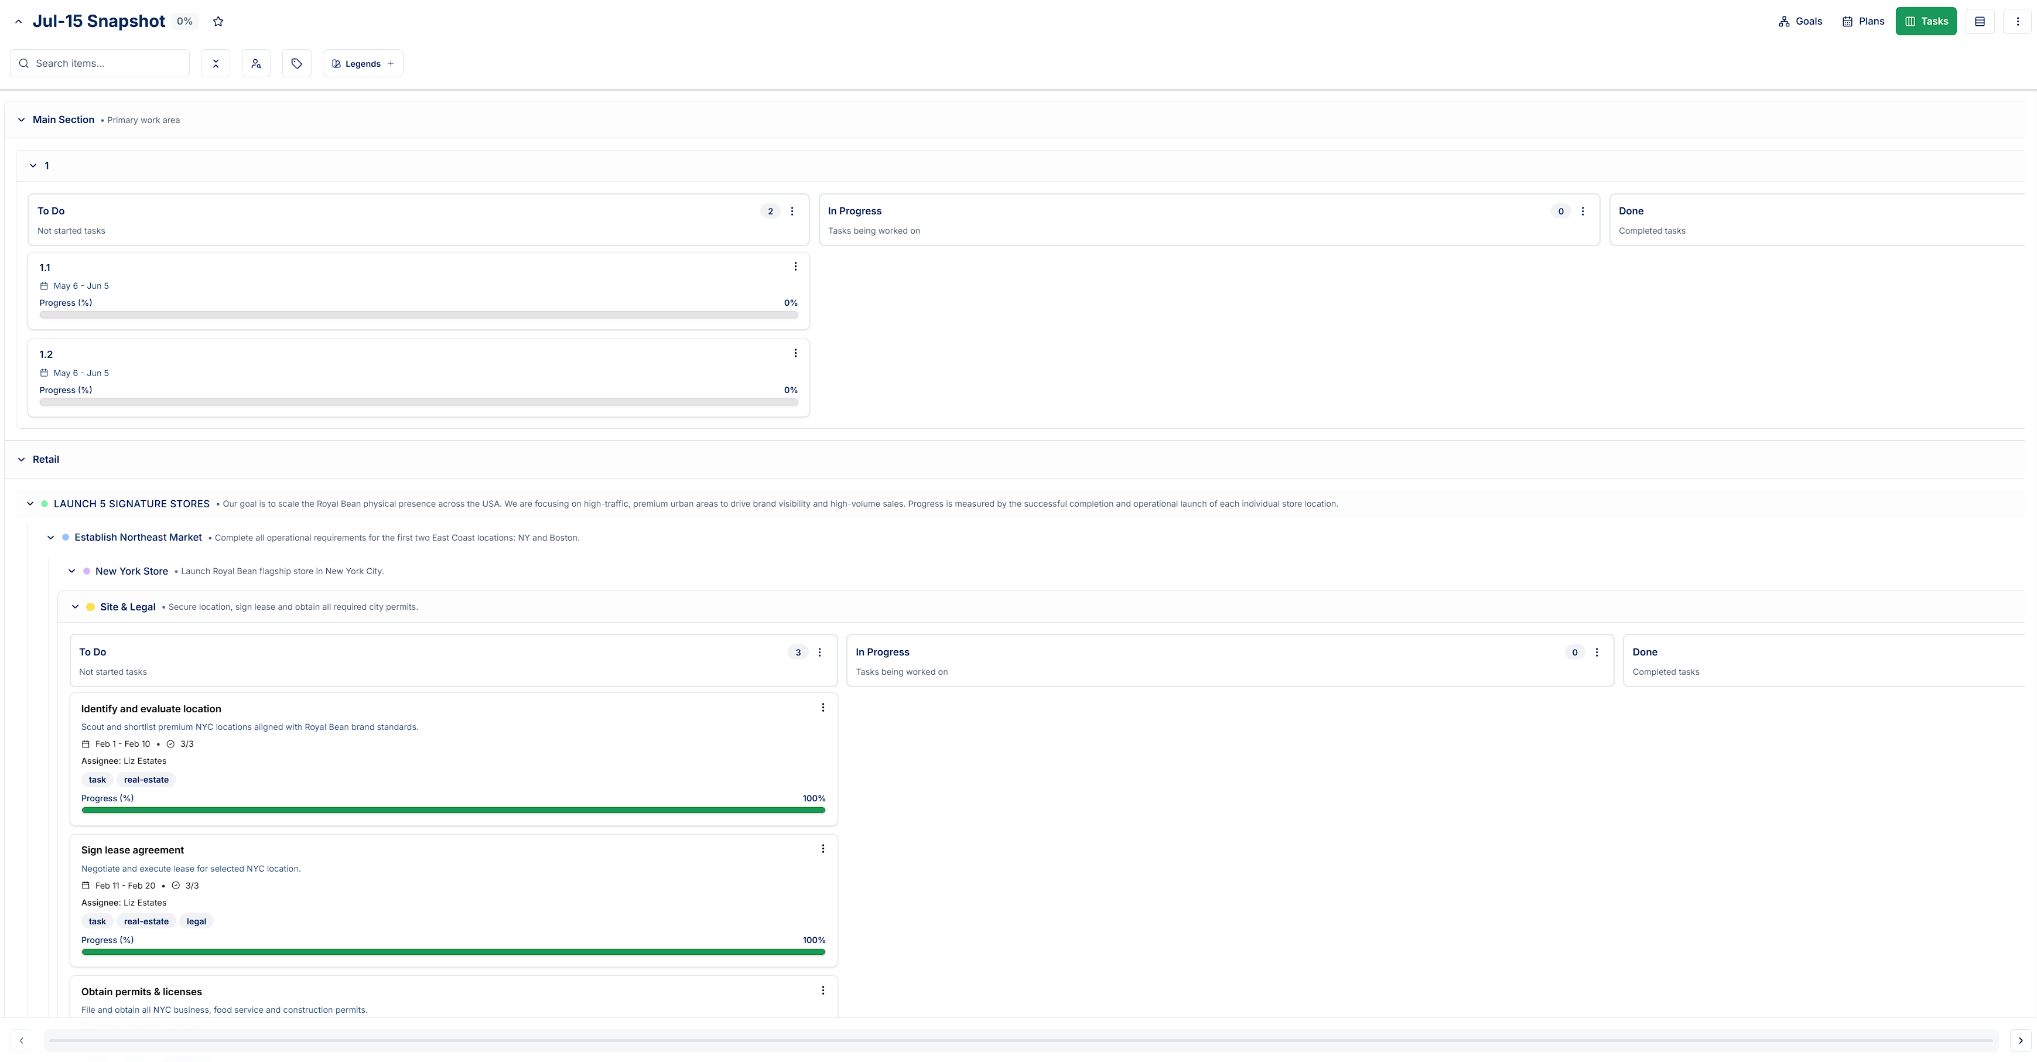Click the collapse-all items icon

tap(215, 63)
